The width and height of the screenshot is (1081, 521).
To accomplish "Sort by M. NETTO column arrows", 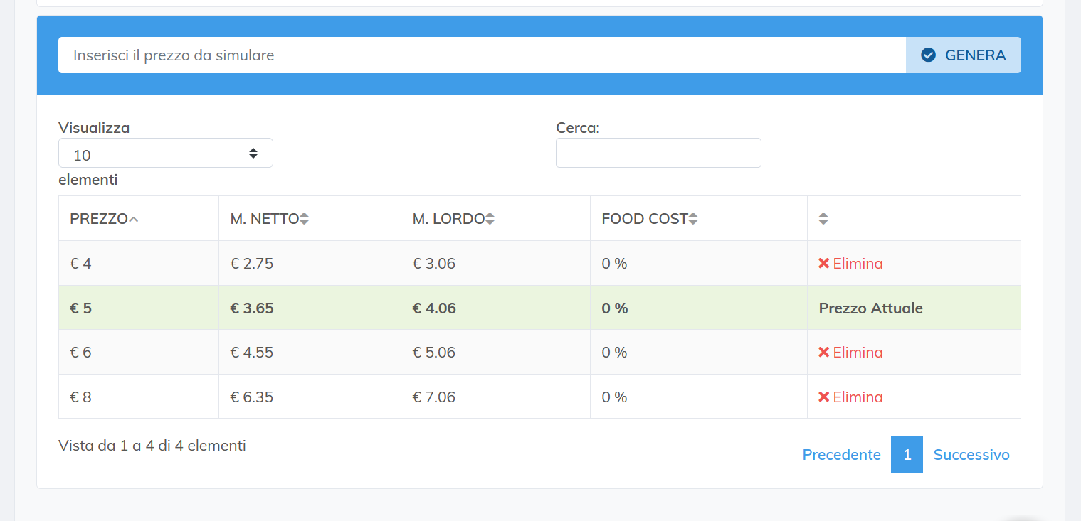I will coord(304,219).
